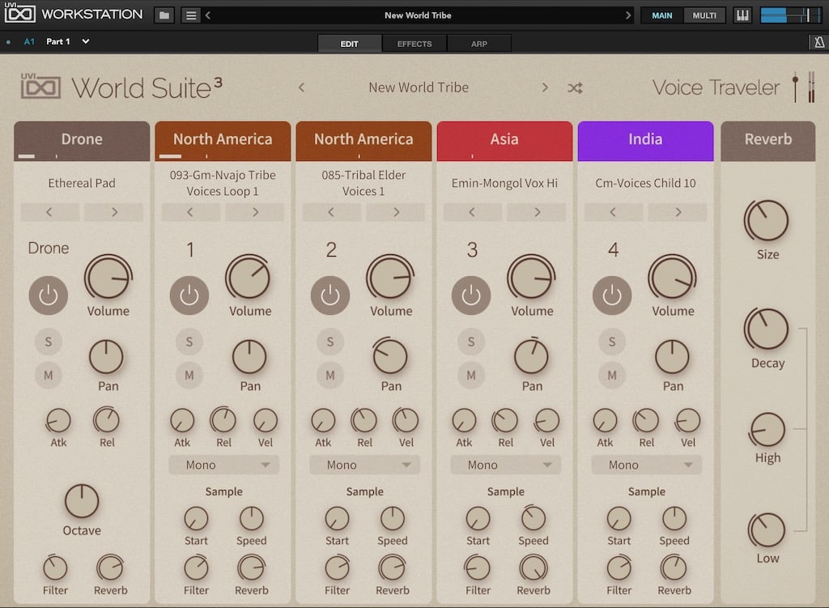Click the Reverb High knob
Screen dimensions: 829x608
767,430
